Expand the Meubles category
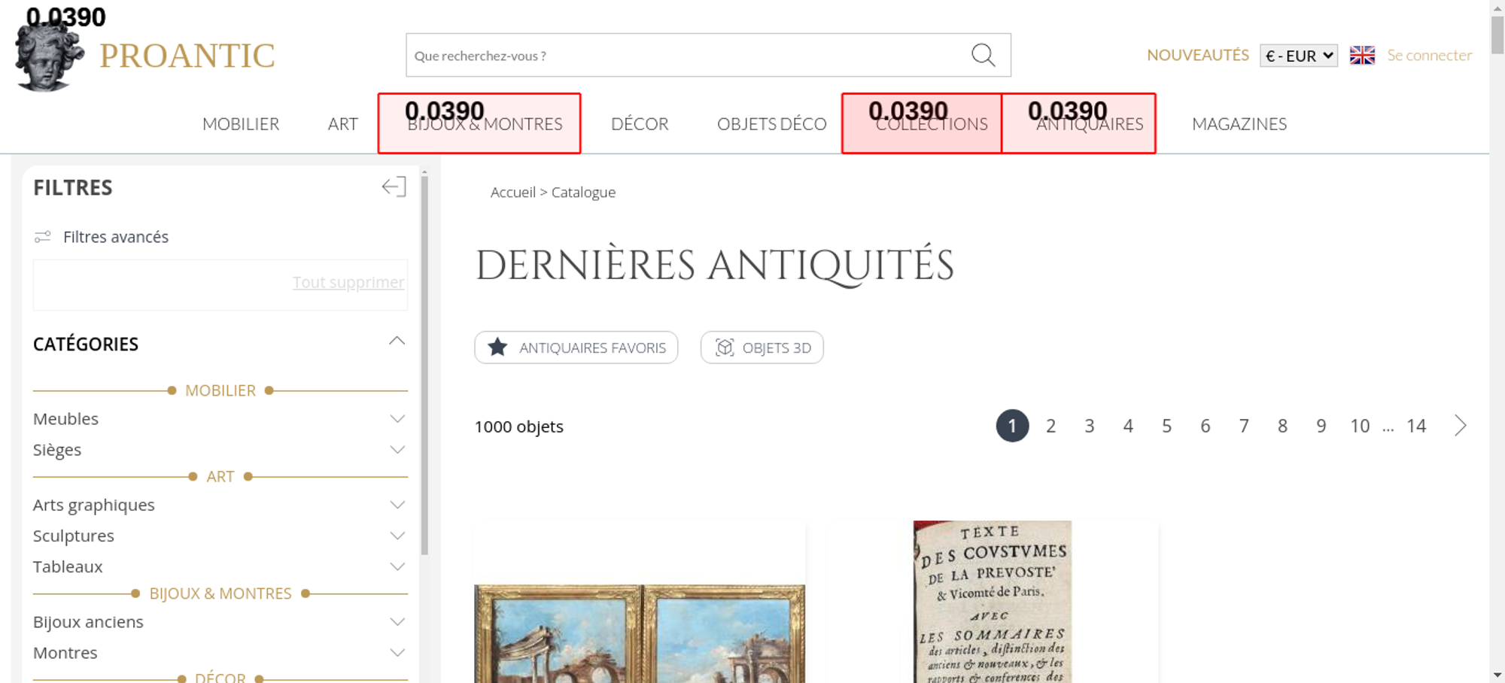 point(397,419)
